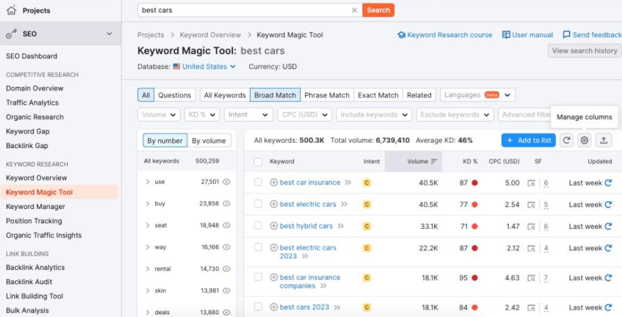Open the User manual link
The image size is (622, 317).
[x=528, y=35]
